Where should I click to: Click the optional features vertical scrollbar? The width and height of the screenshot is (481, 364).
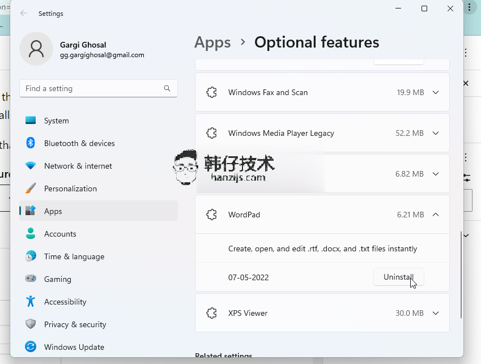point(461,275)
